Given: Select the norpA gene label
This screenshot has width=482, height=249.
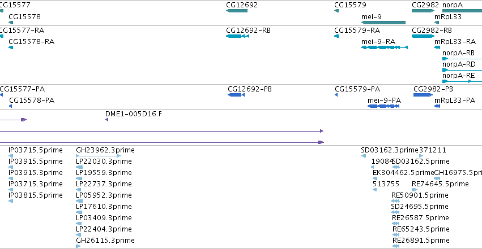Looking at the screenshot, I should (x=453, y=5).
